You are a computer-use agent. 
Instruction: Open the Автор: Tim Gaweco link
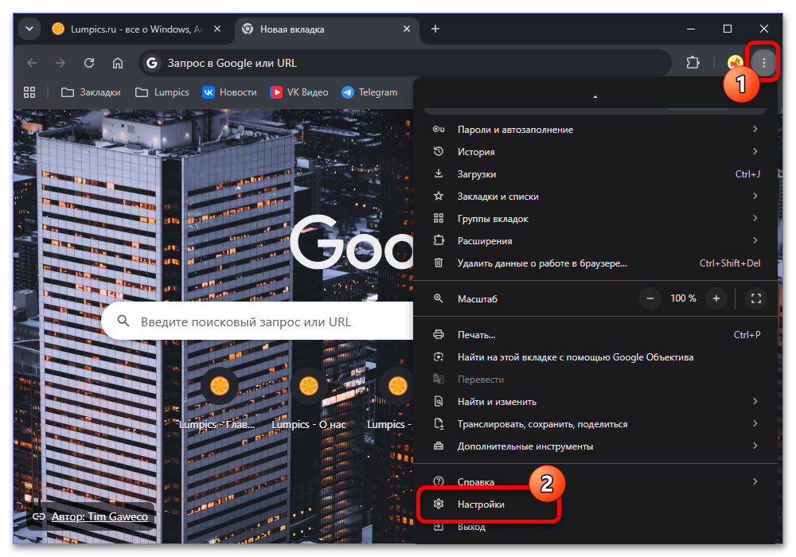click(99, 516)
